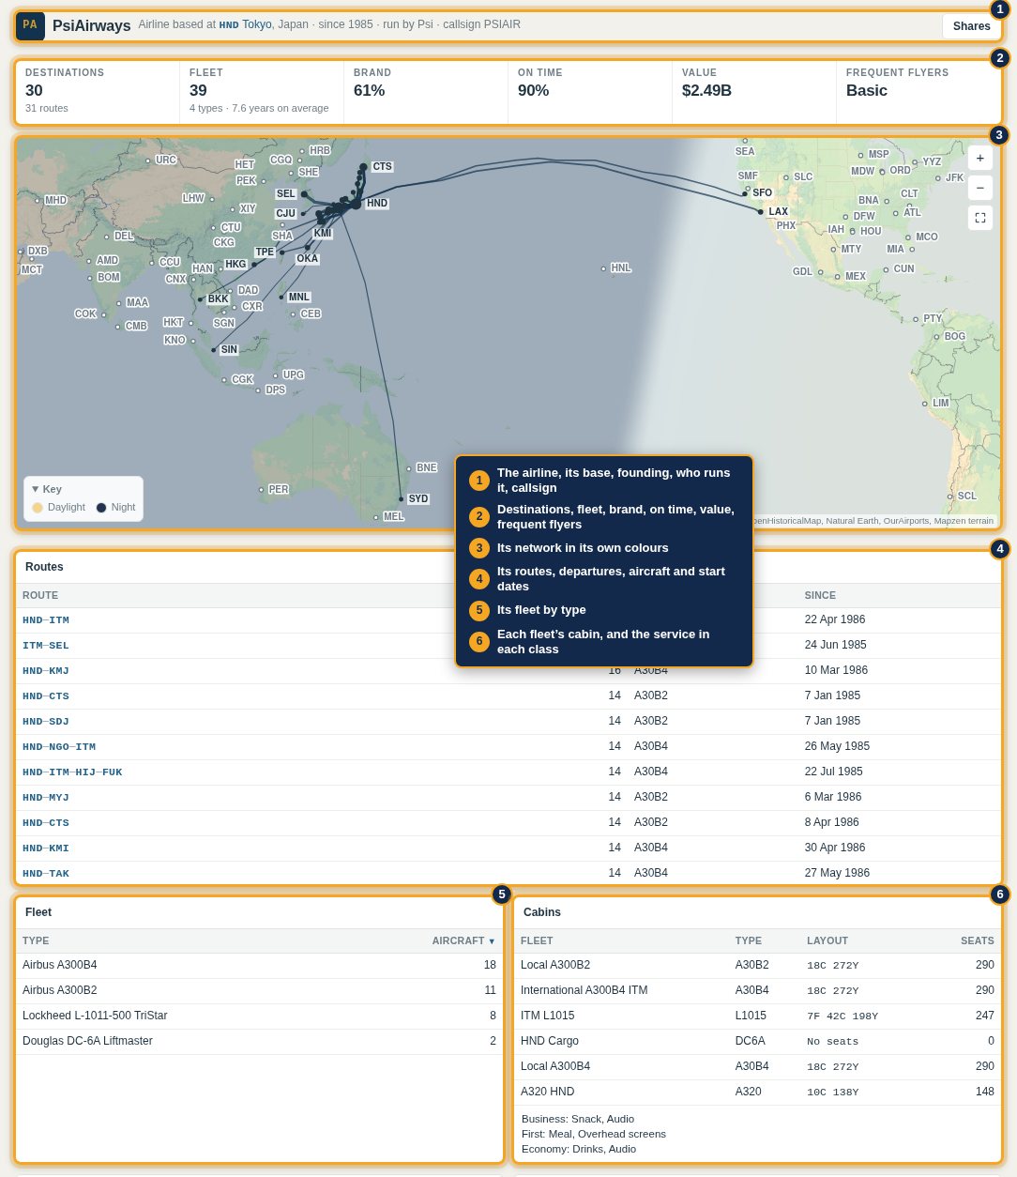This screenshot has height=1177, width=1017.
Task: Open the HND–NGO–ITM route link
Action: click(59, 747)
